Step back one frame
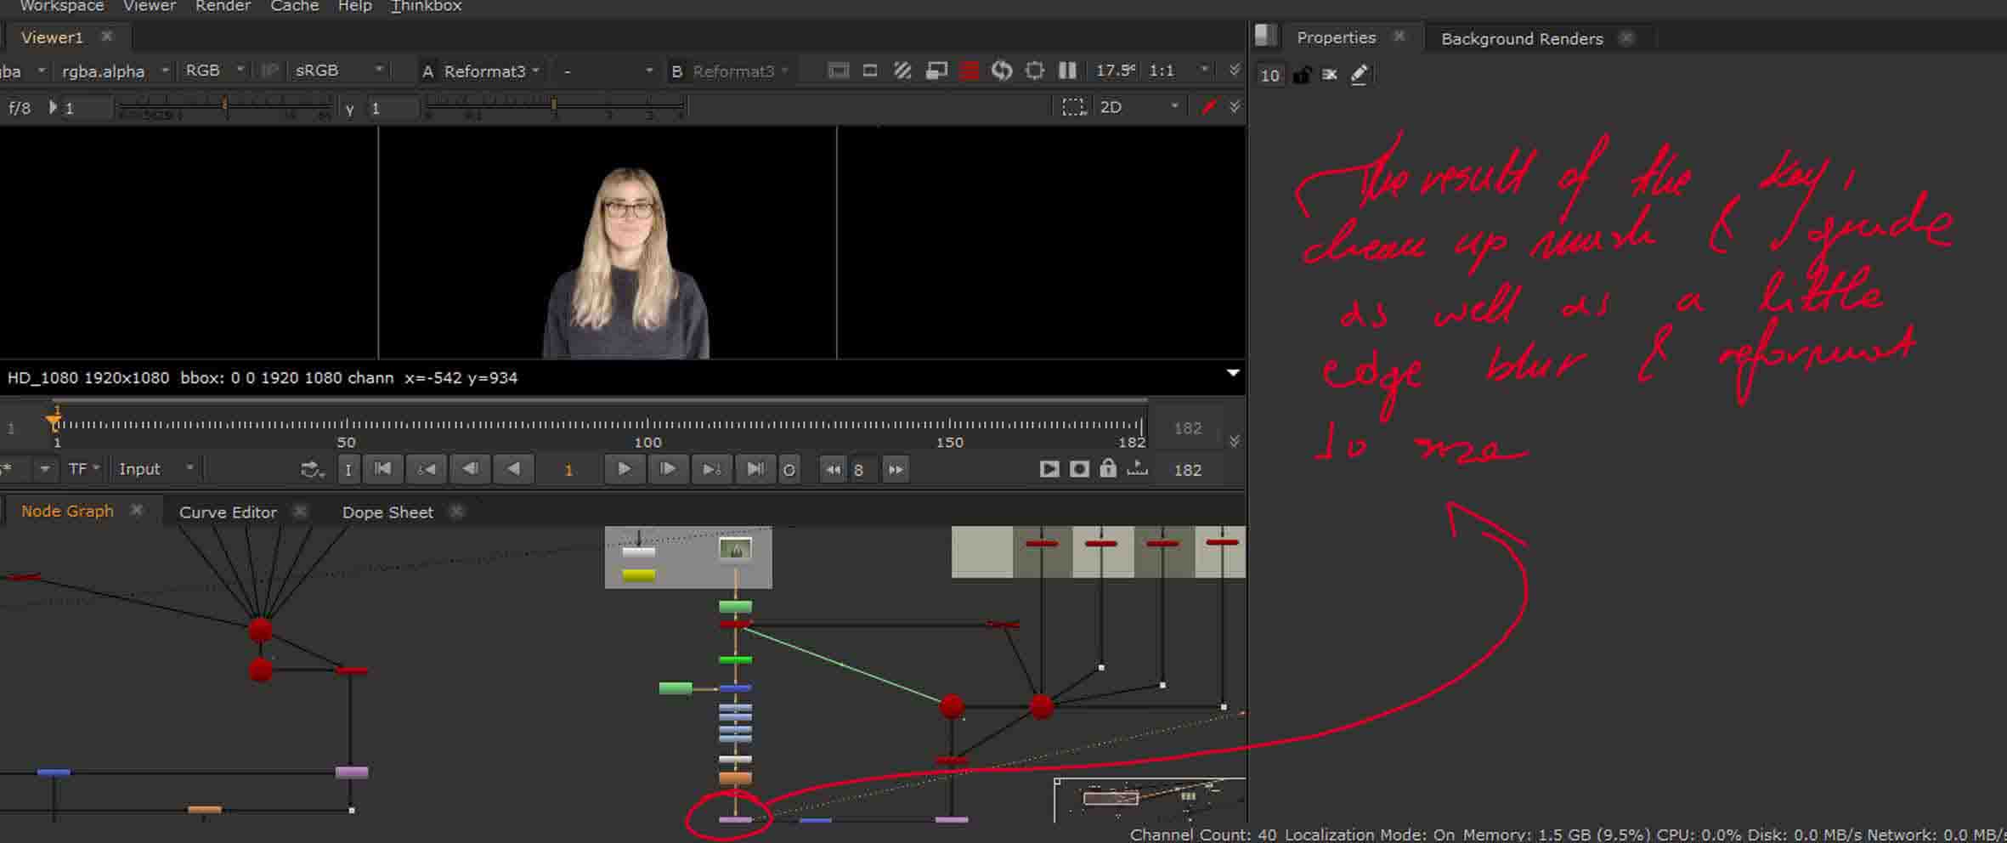The width and height of the screenshot is (2007, 843). (470, 469)
